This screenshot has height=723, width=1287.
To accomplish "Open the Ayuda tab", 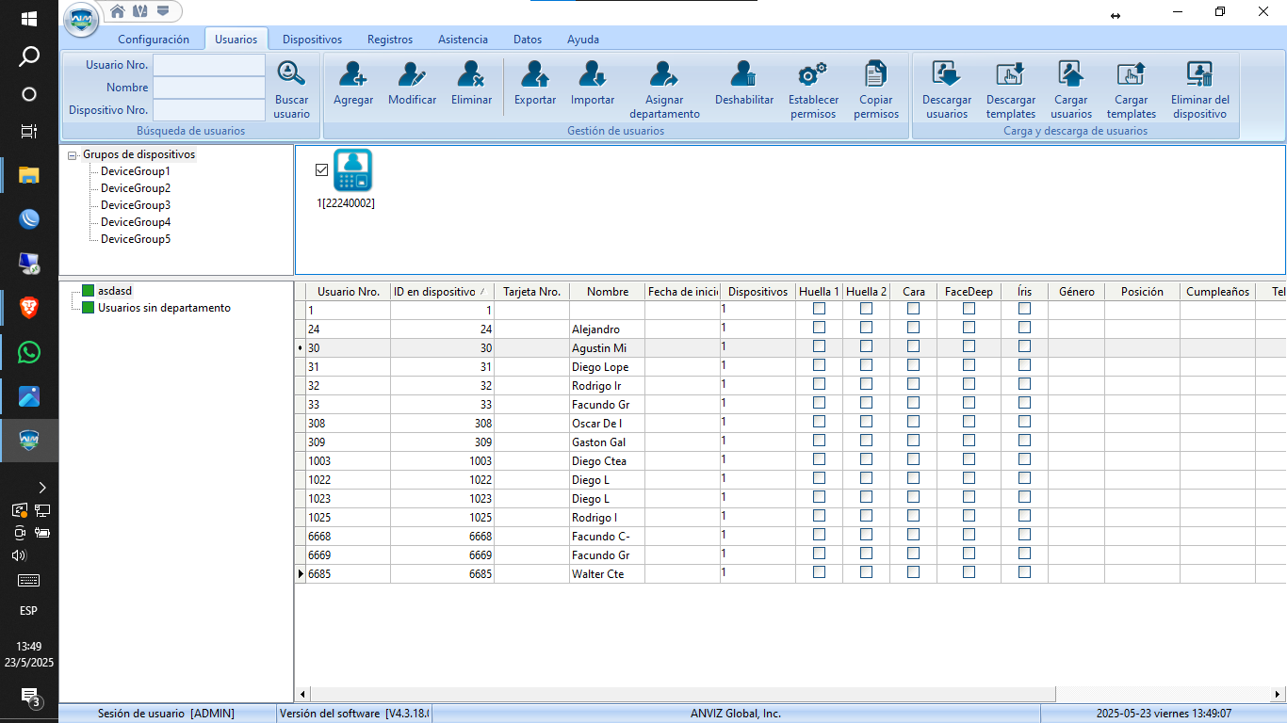I will (583, 40).
